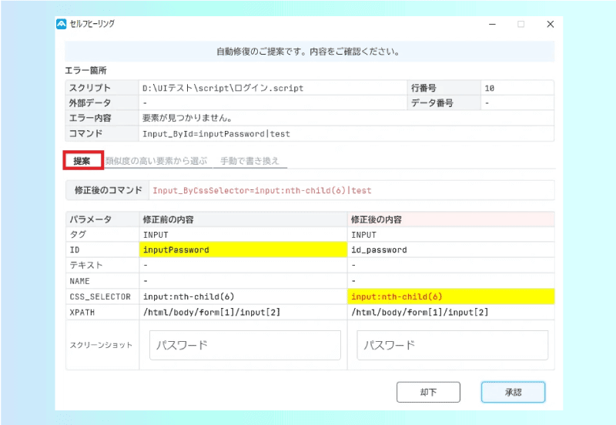Click the NAME row label
616x425 pixels.
tap(80, 281)
